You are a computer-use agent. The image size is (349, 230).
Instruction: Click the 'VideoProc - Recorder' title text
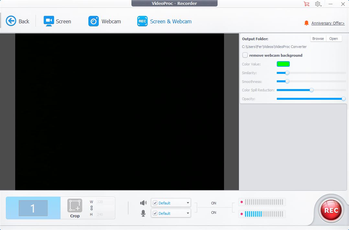point(174,3)
